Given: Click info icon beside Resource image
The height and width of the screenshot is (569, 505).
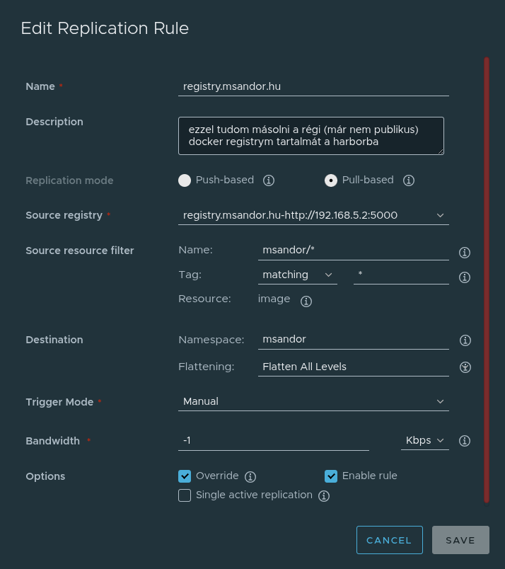Looking at the screenshot, I should point(306,301).
